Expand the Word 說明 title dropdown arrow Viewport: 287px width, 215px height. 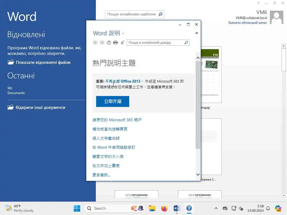(123, 34)
